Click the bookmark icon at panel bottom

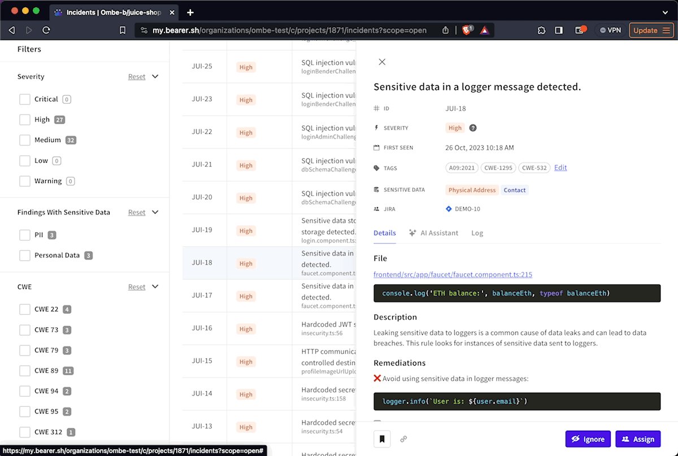coord(382,439)
